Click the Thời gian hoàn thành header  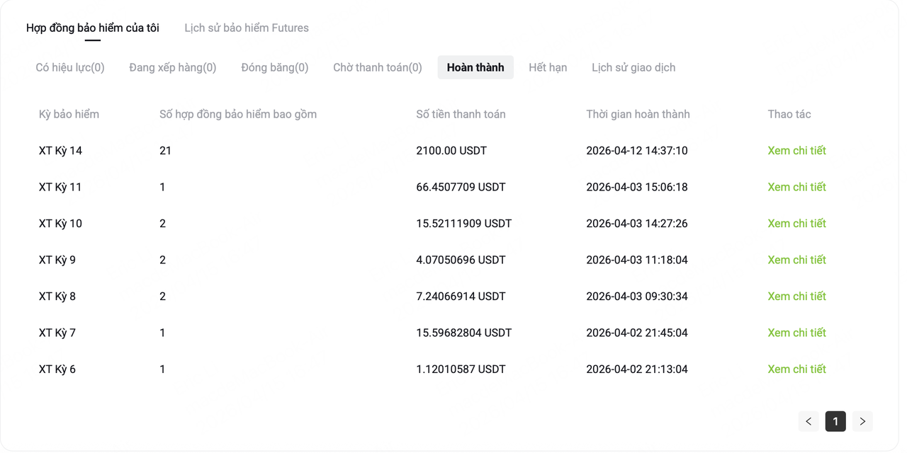point(638,115)
